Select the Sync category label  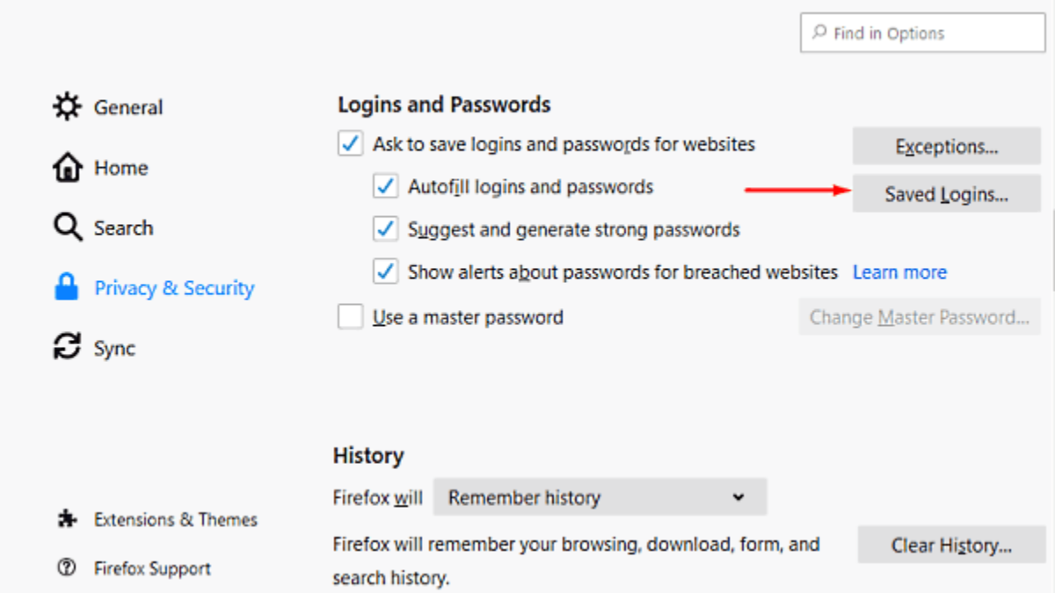point(114,348)
